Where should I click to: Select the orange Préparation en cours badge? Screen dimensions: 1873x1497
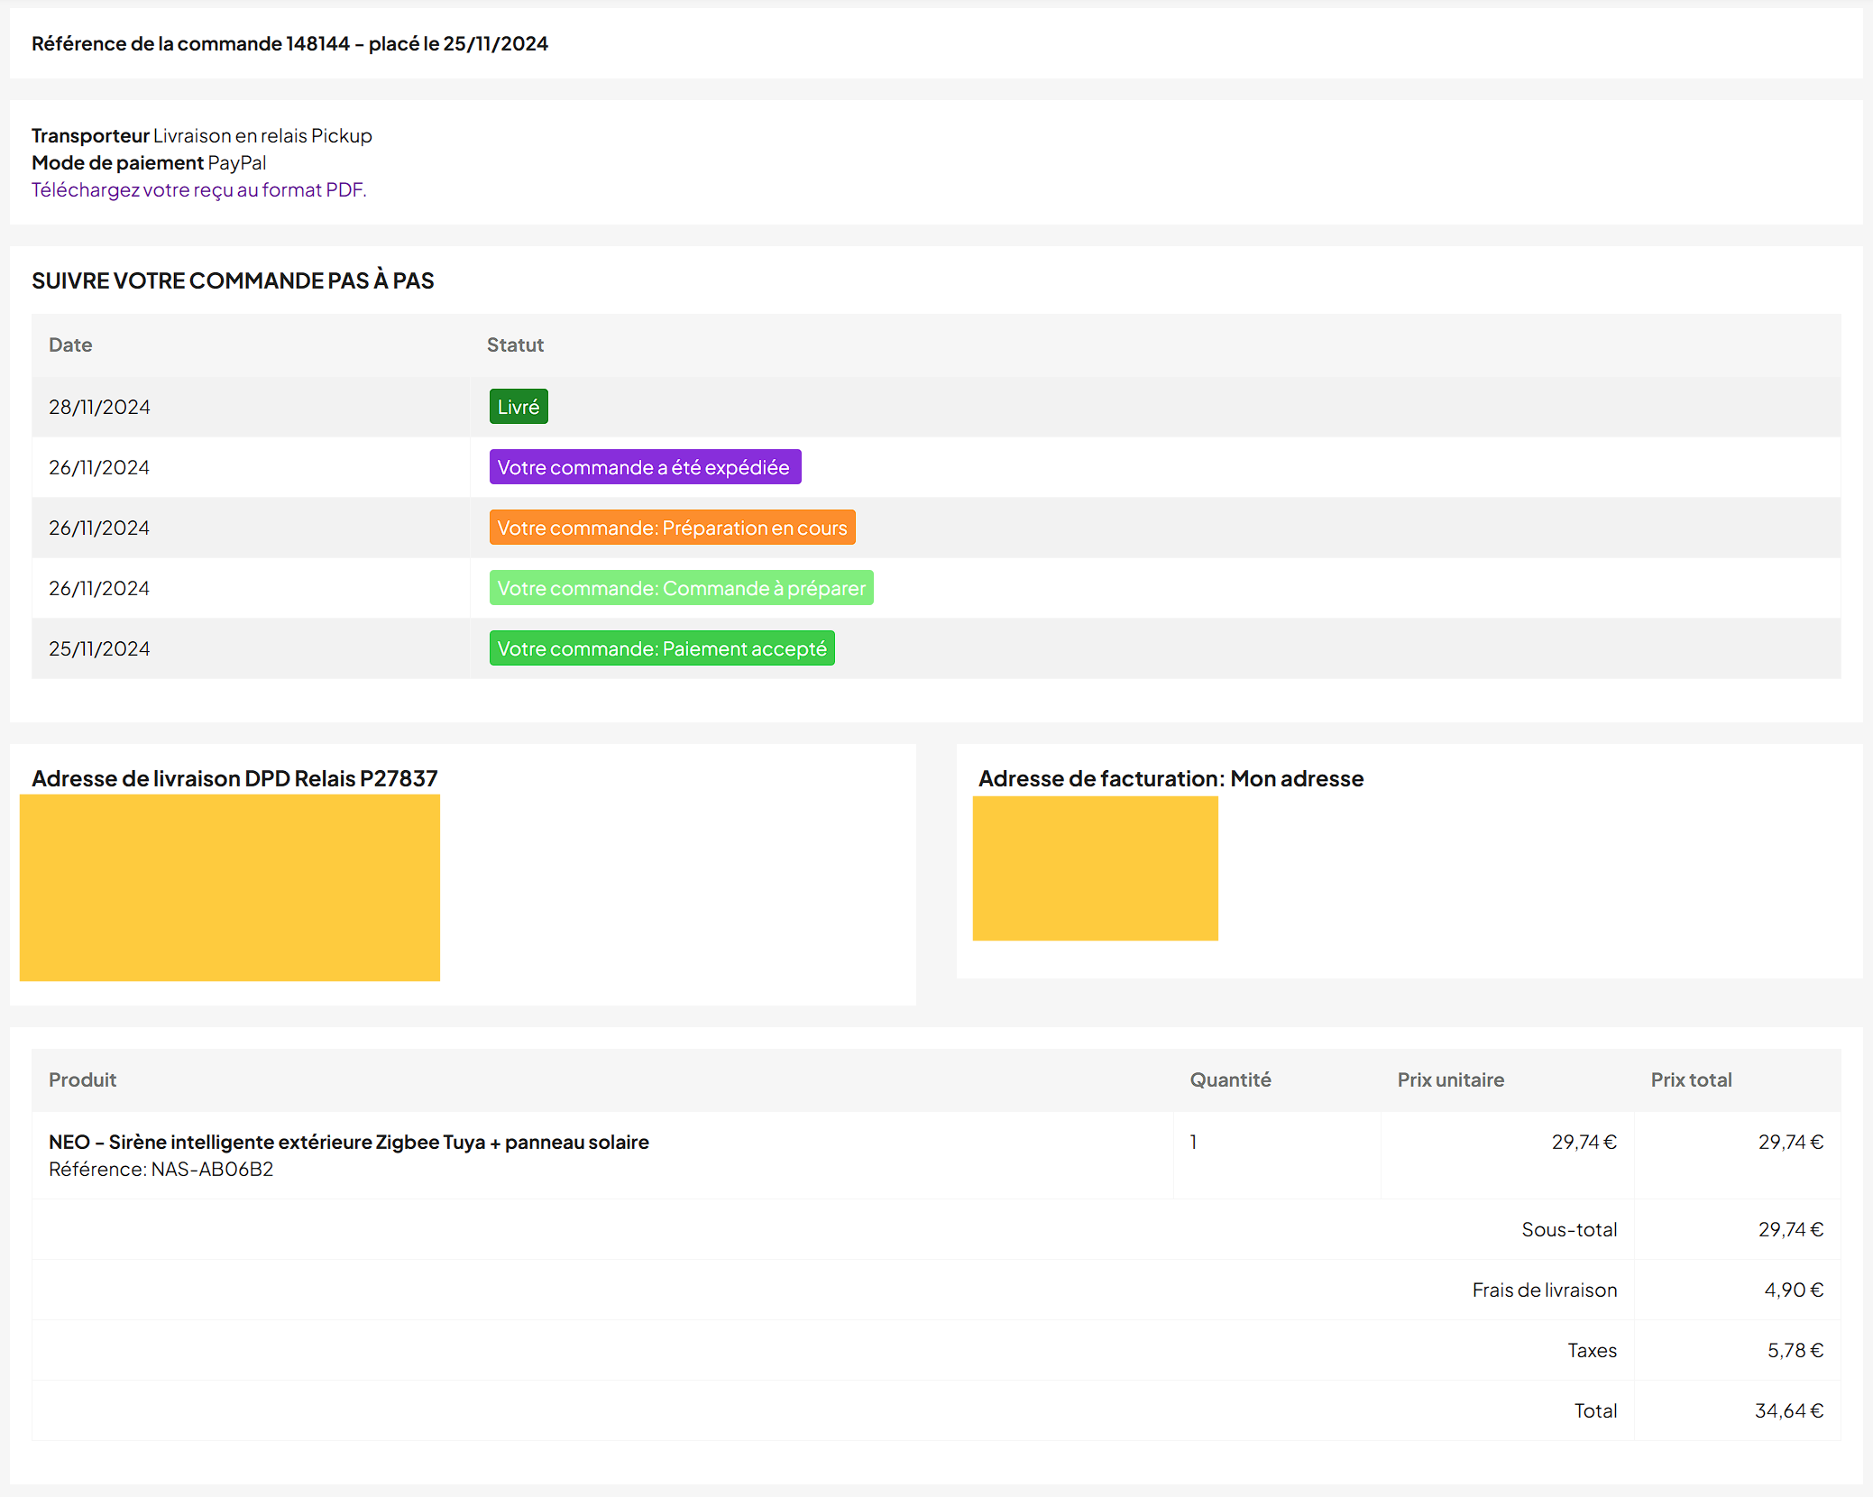pyautogui.click(x=672, y=528)
